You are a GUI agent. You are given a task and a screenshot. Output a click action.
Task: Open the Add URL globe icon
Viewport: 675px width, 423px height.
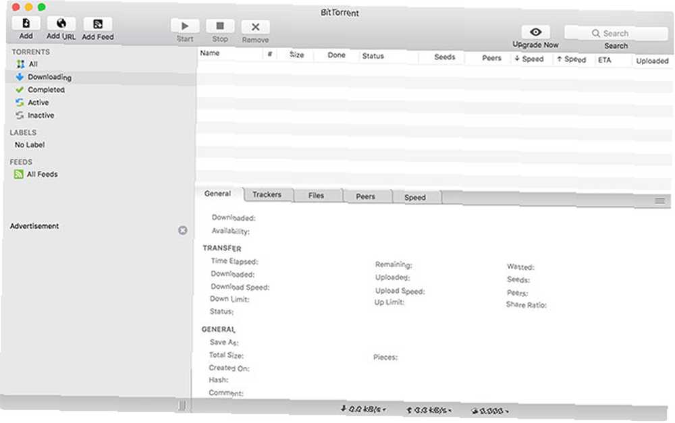tap(61, 24)
